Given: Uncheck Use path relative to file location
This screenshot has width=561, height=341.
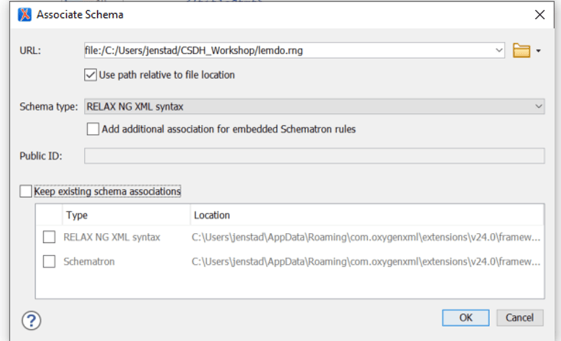Looking at the screenshot, I should pyautogui.click(x=91, y=75).
